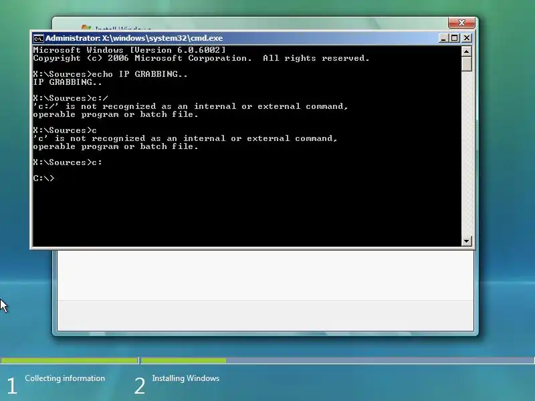Click the Copyright 2006 Microsoft Corporation line
The width and height of the screenshot is (535, 401).
coord(201,58)
